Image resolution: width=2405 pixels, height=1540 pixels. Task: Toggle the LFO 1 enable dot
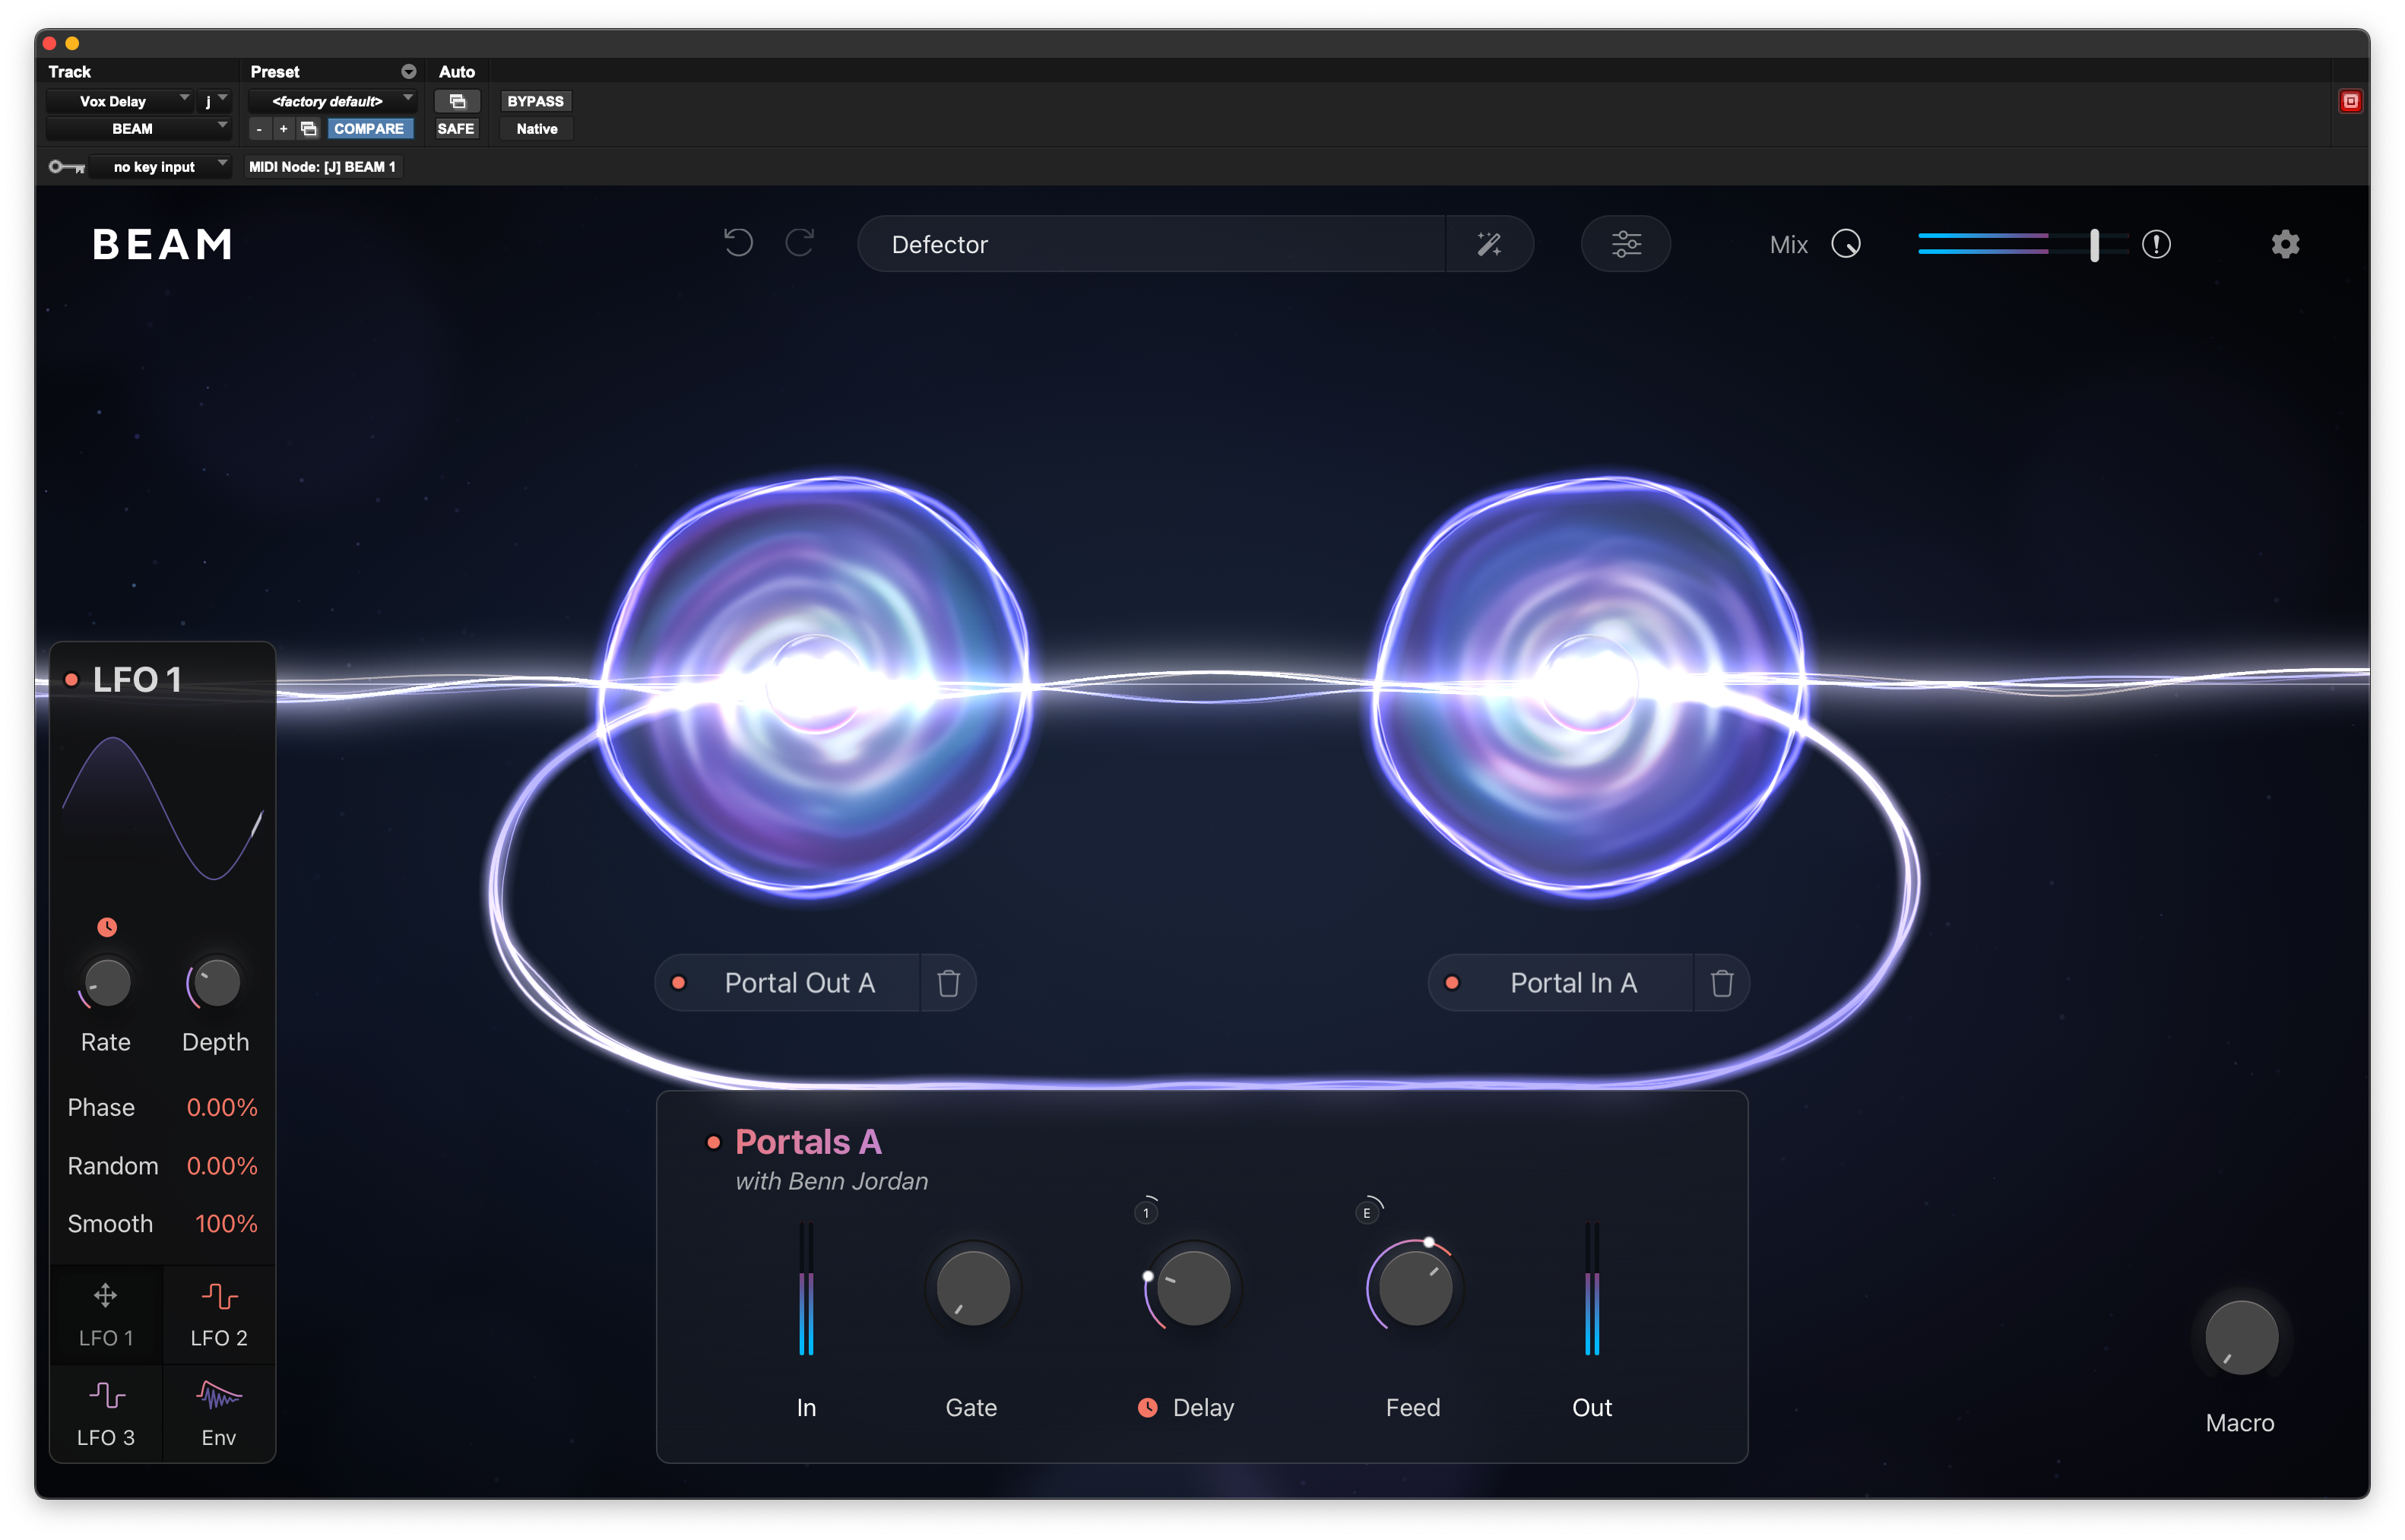(x=72, y=680)
